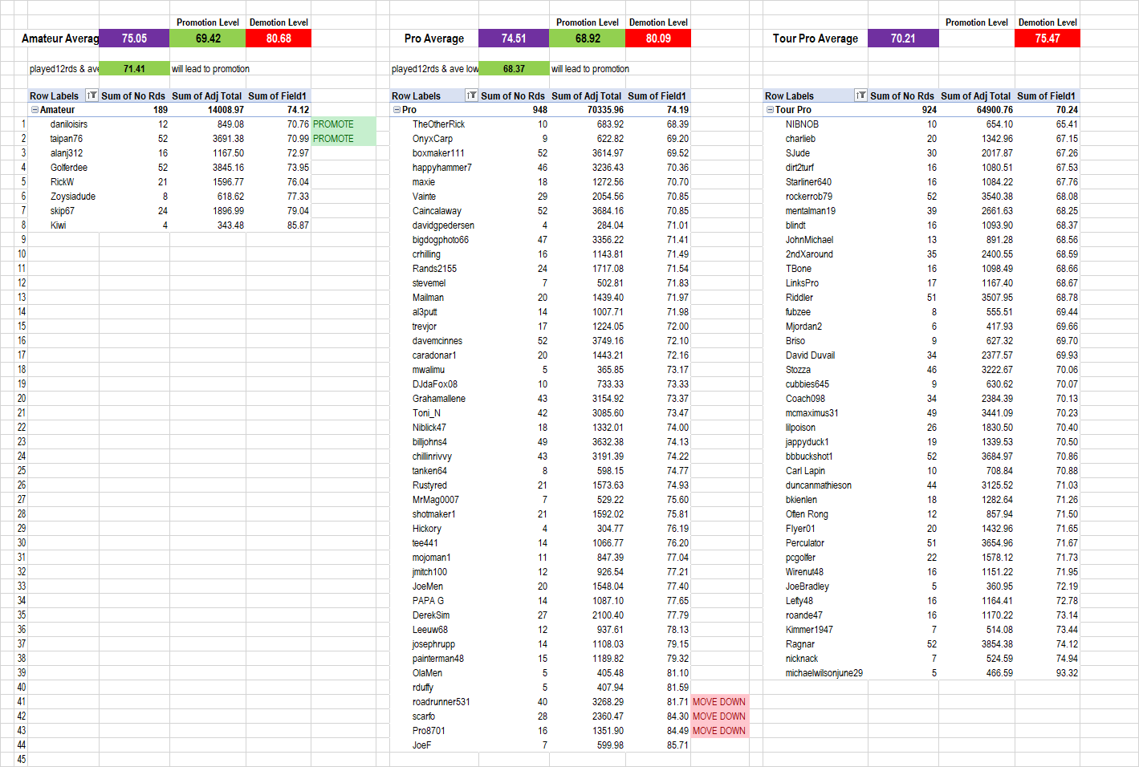Collapse the Tour Pro pivot group
This screenshot has width=1139, height=767.
[x=770, y=110]
